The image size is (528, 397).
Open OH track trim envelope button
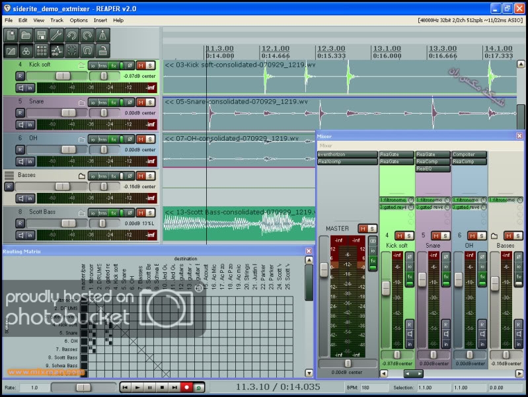(x=102, y=139)
